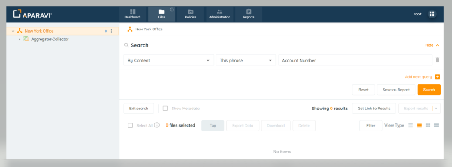This screenshot has height=167, width=452.
Task: Go to the Reports tab
Action: (x=249, y=14)
